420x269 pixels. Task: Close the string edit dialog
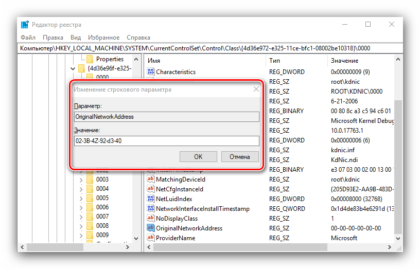[x=256, y=89]
